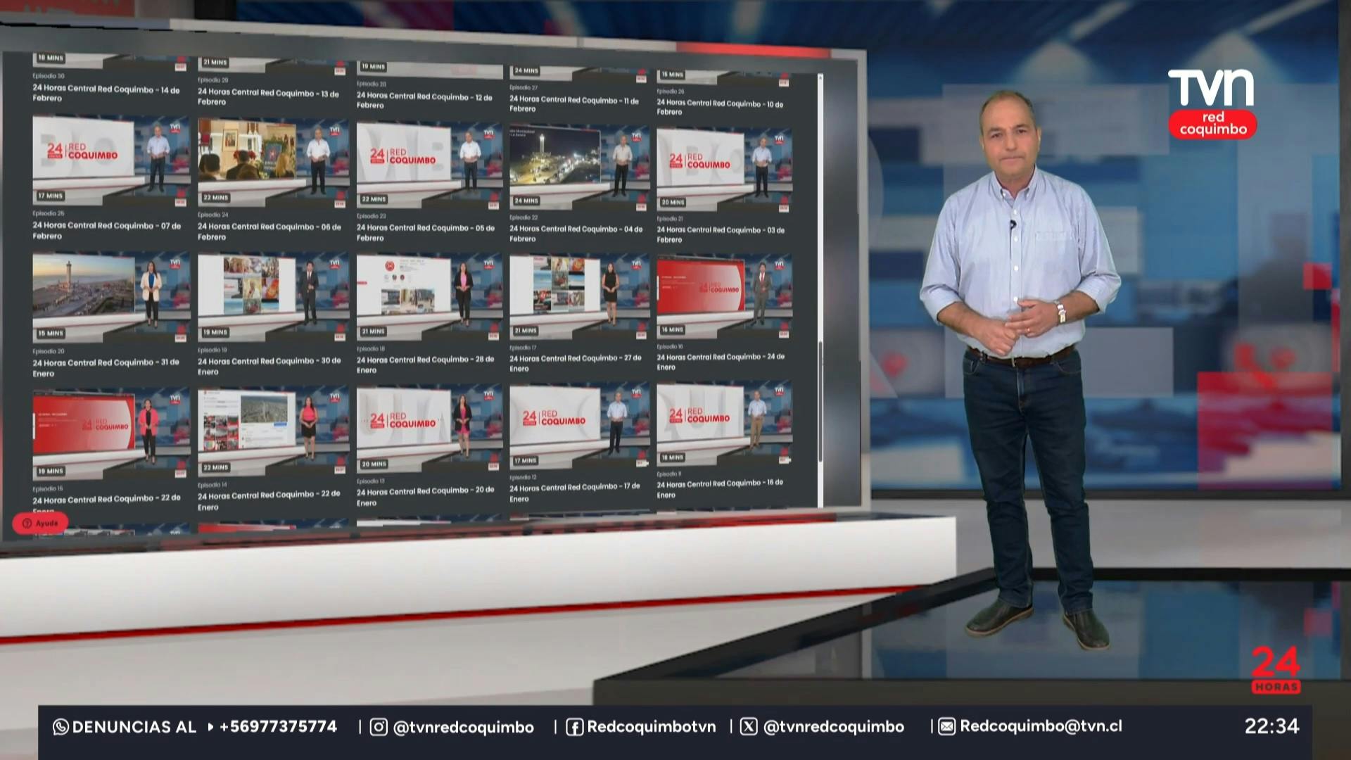Screen dimensions: 1351x760
Task: Open the Episodio 21 thumbnail
Action: point(724,169)
